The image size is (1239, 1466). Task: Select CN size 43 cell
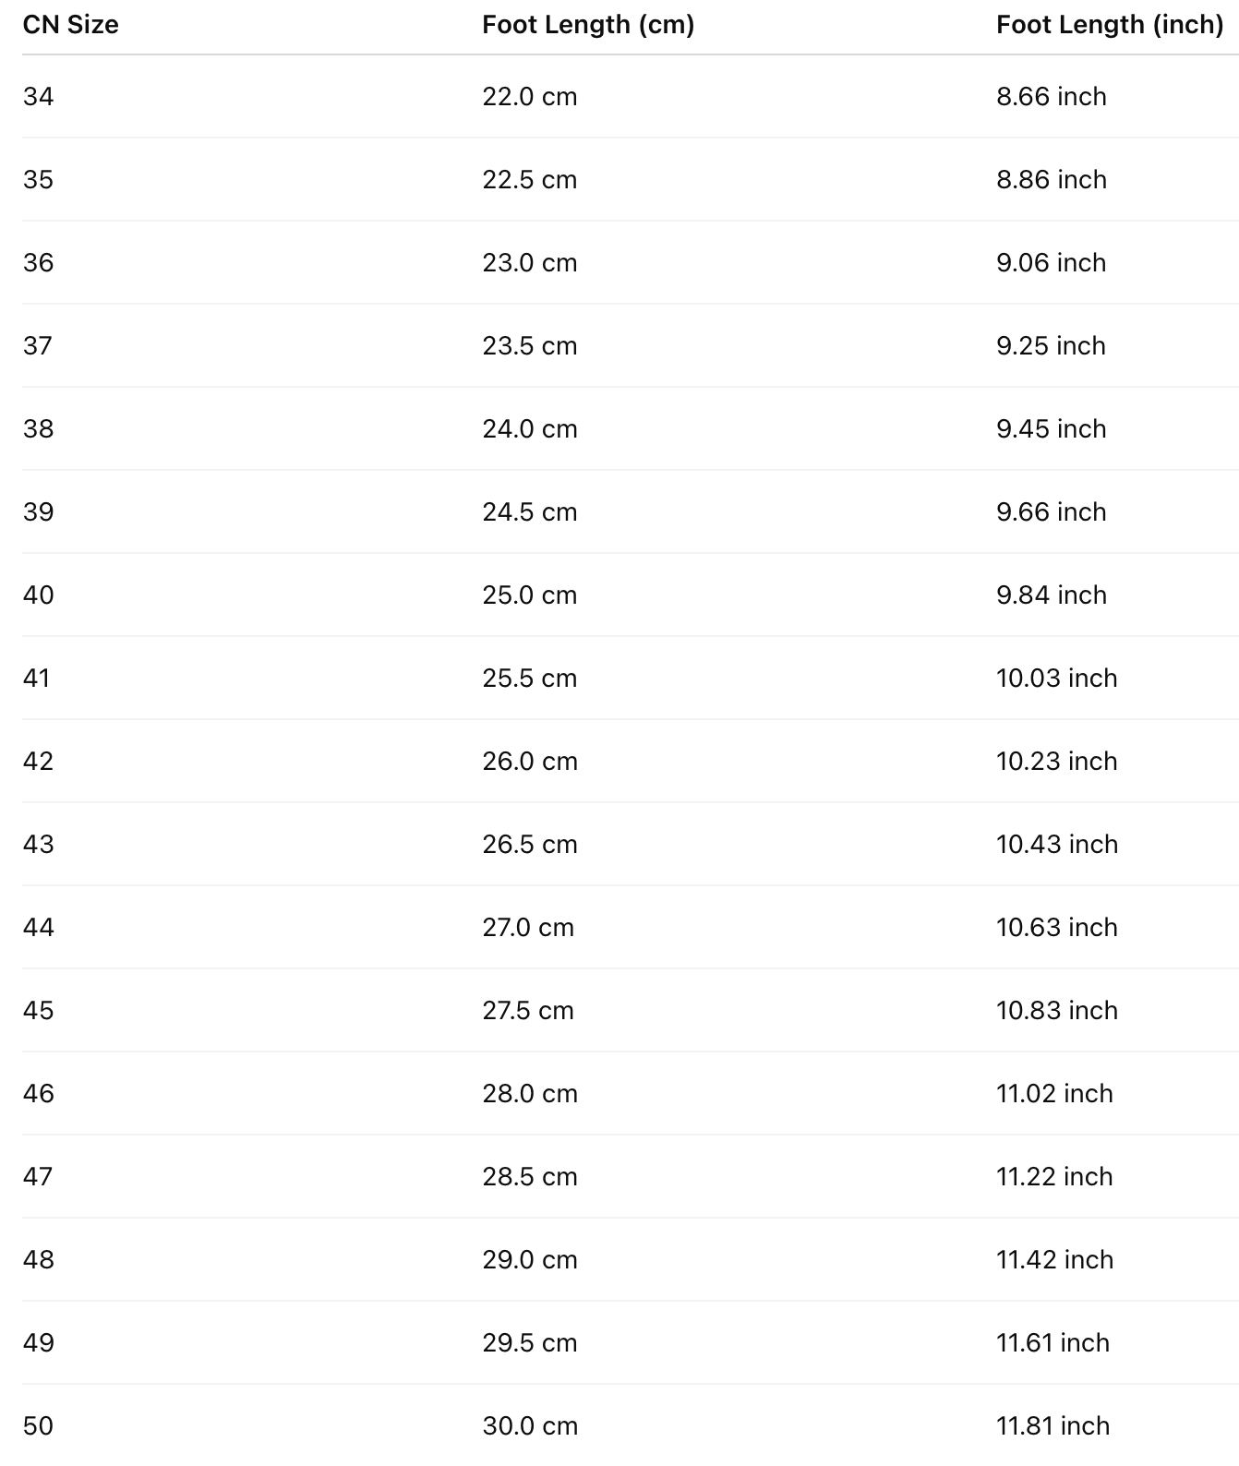pyautogui.click(x=39, y=845)
